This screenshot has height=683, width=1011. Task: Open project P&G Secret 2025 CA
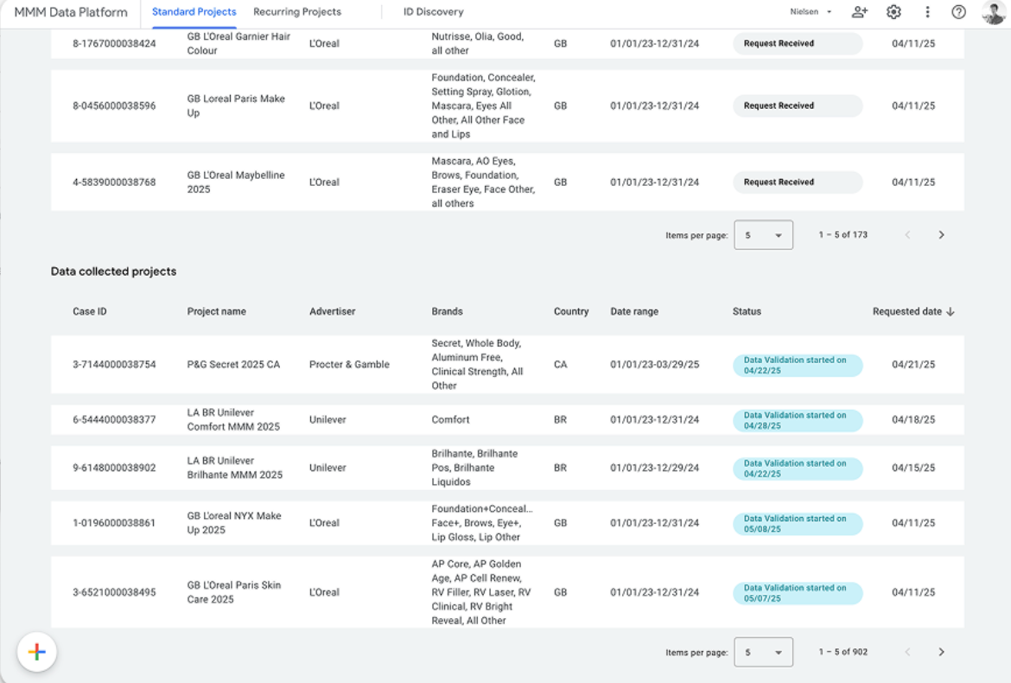233,364
